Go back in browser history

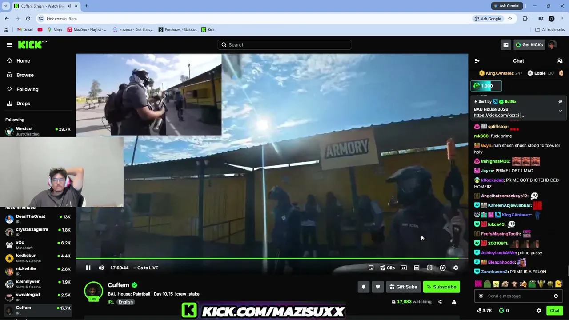click(x=7, y=19)
